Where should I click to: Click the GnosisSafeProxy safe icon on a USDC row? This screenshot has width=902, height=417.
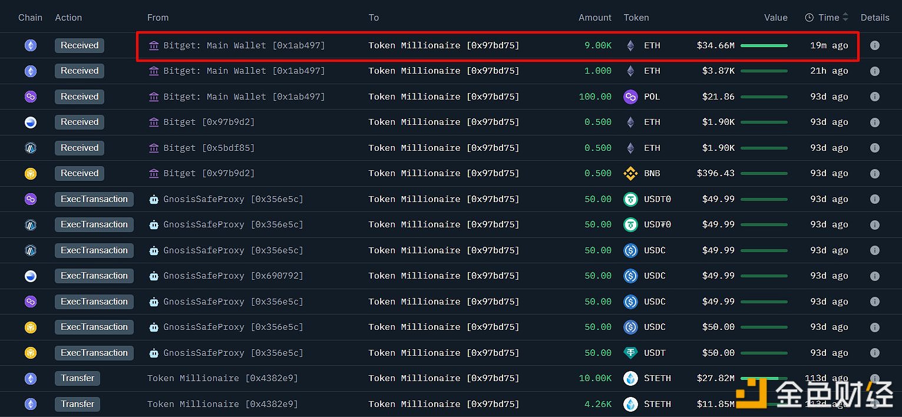pyautogui.click(x=154, y=250)
